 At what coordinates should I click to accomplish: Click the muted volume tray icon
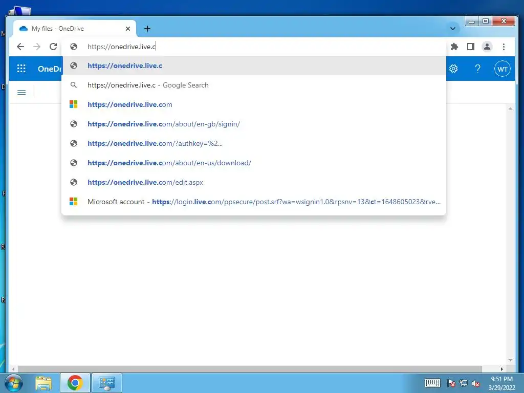(476, 383)
